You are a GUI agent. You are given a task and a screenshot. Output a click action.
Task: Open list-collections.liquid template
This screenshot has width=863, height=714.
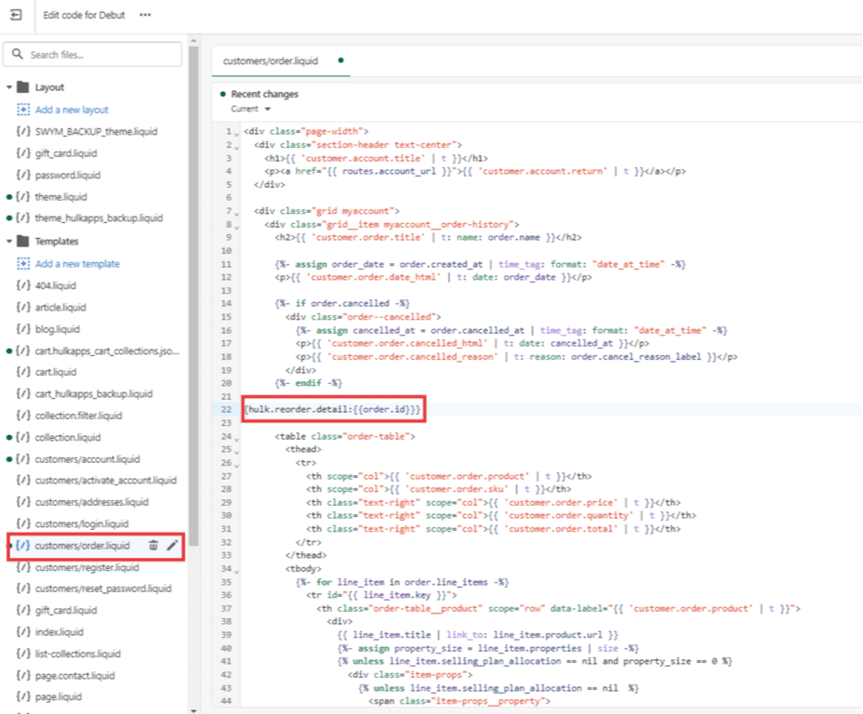click(77, 654)
